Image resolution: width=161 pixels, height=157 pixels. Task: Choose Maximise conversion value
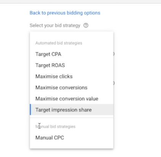pyautogui.click(x=72, y=99)
